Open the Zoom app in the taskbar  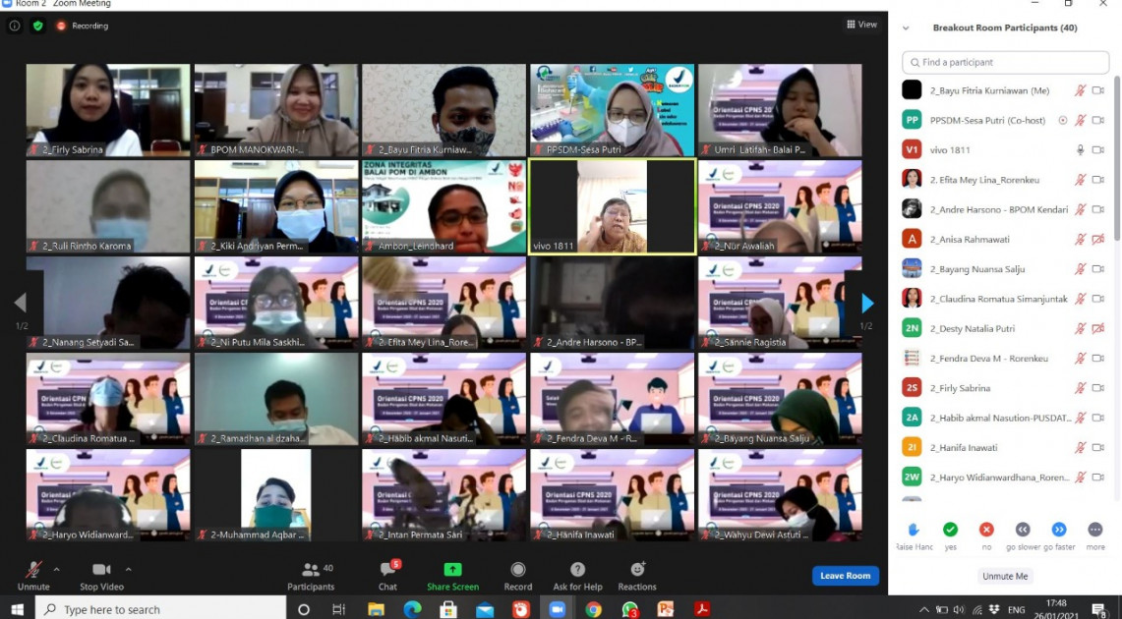pyautogui.click(x=557, y=609)
